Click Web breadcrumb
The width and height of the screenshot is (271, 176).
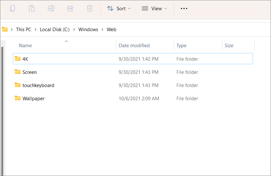pyautogui.click(x=112, y=30)
